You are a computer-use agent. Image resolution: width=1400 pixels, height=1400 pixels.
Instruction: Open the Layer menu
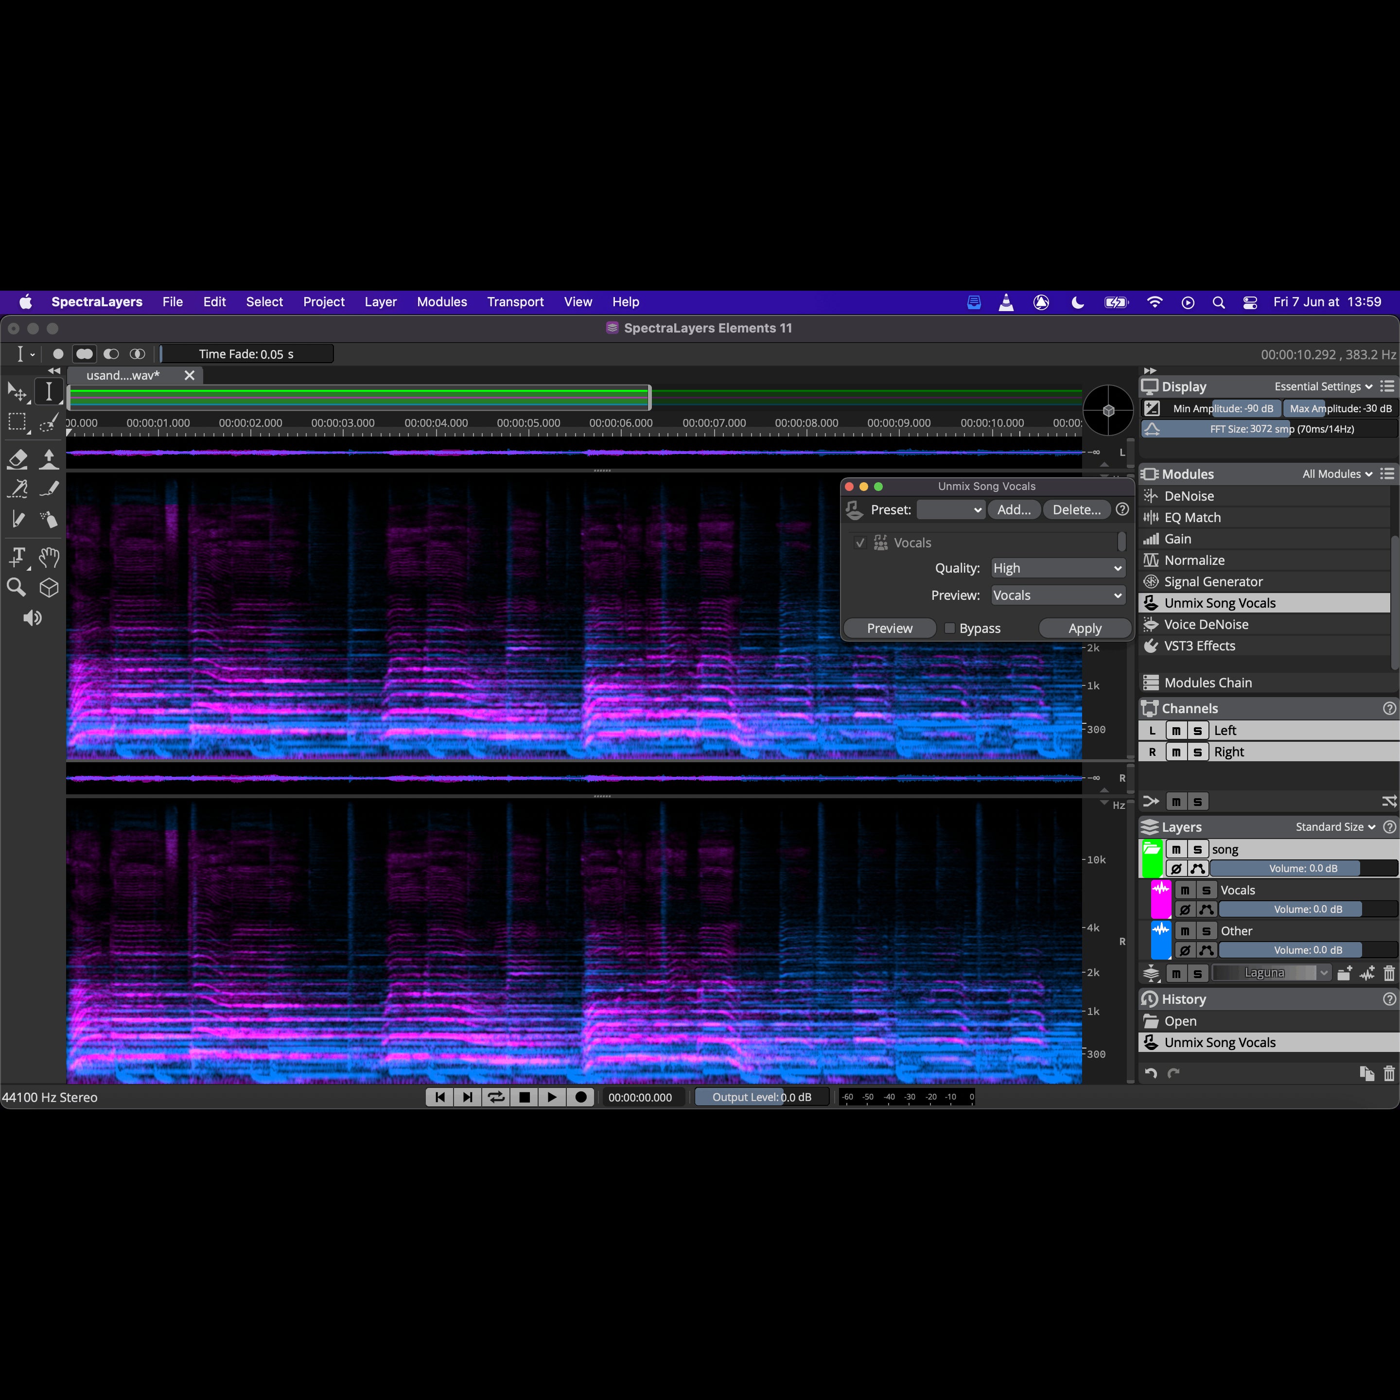[x=381, y=302]
